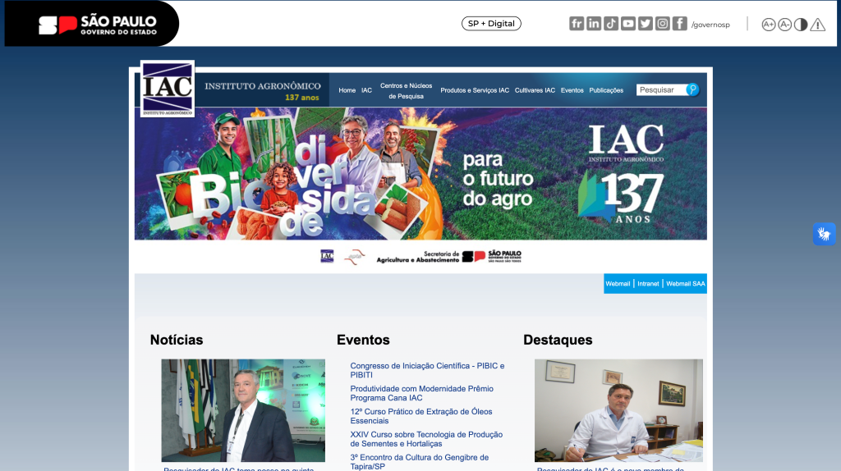
Task: Open 12º Curso Prático de Extração link
Action: [x=421, y=416]
